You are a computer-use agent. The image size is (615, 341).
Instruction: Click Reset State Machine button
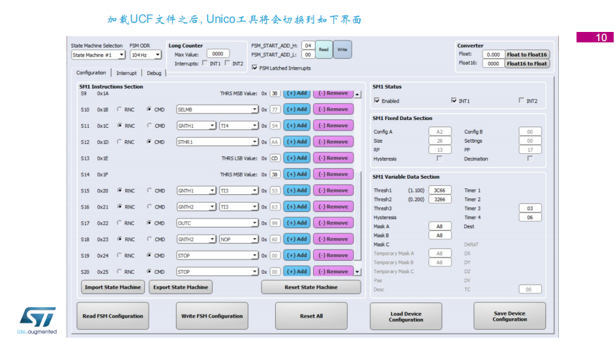click(x=311, y=288)
